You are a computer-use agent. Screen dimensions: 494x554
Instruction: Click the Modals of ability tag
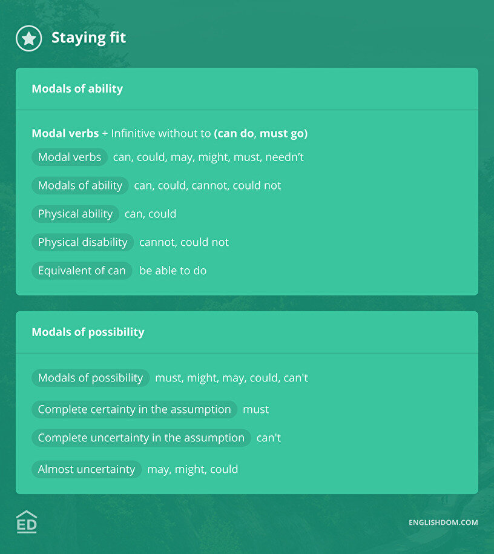coord(80,186)
